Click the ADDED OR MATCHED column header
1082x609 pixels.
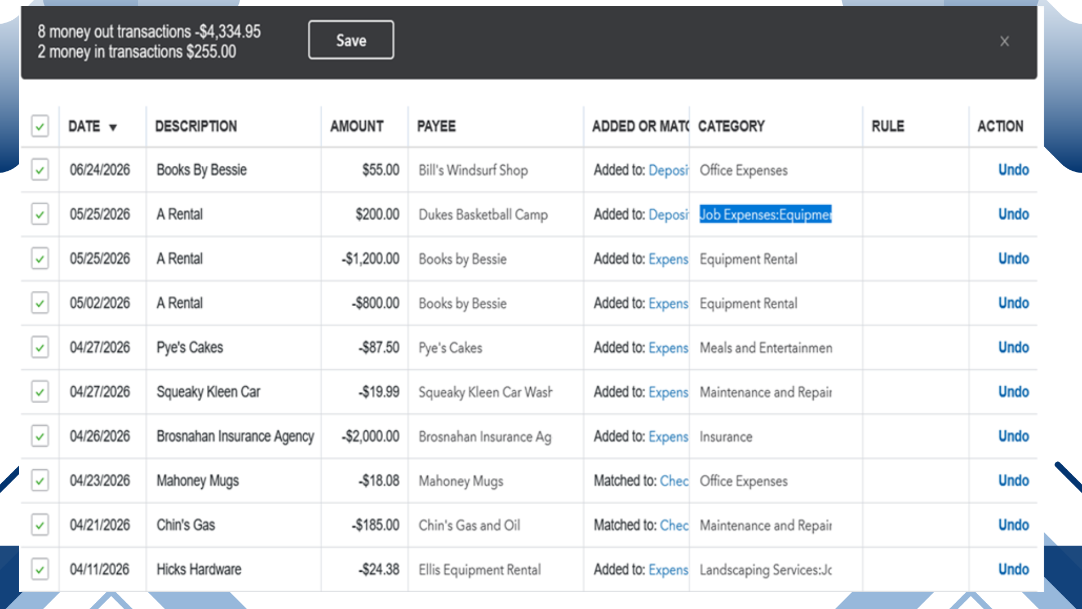(640, 126)
